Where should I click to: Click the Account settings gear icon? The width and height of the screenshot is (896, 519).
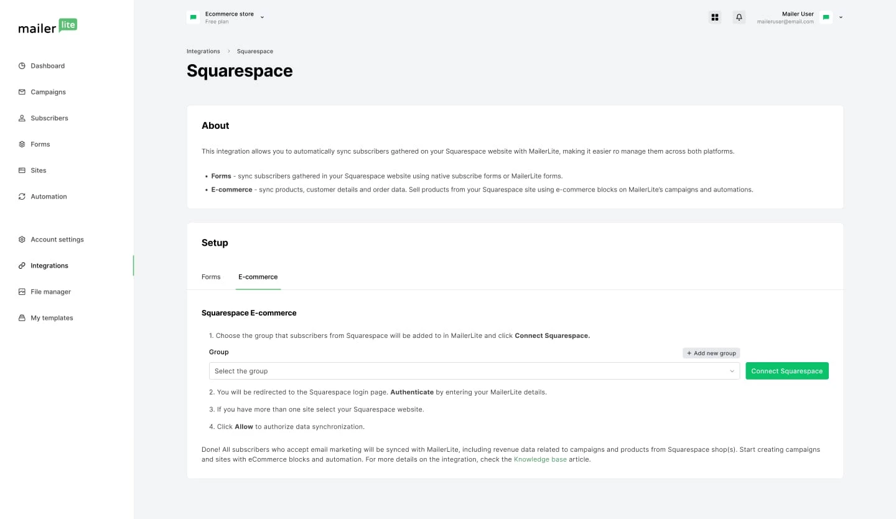(22, 240)
